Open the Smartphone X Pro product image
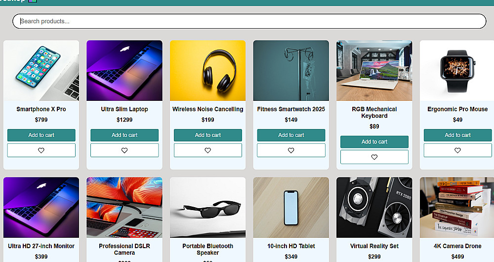The image size is (494, 262). (x=41, y=70)
